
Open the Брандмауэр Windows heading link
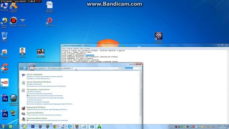(x=36, y=107)
